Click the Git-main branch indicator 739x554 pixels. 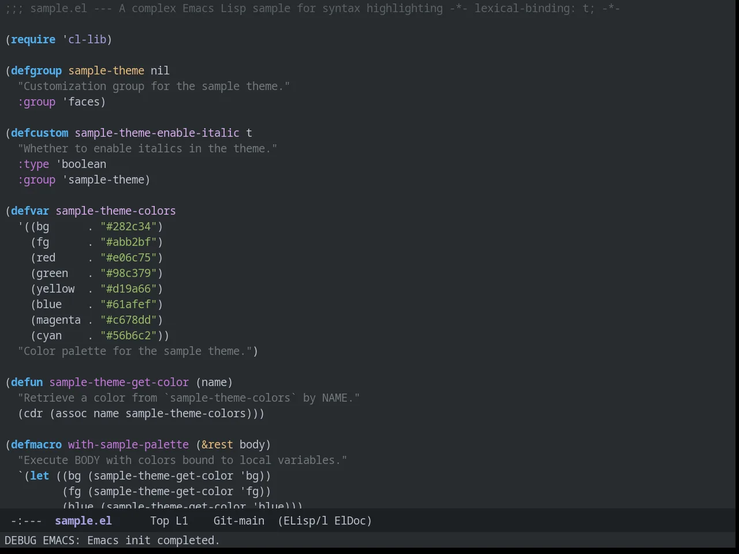[x=239, y=521]
